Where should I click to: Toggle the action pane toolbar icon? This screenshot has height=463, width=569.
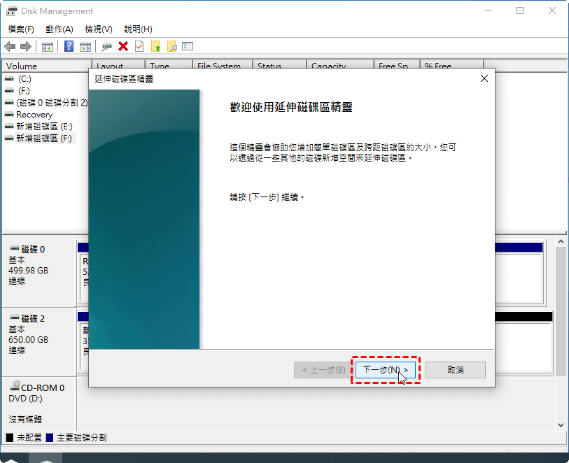[x=85, y=47]
